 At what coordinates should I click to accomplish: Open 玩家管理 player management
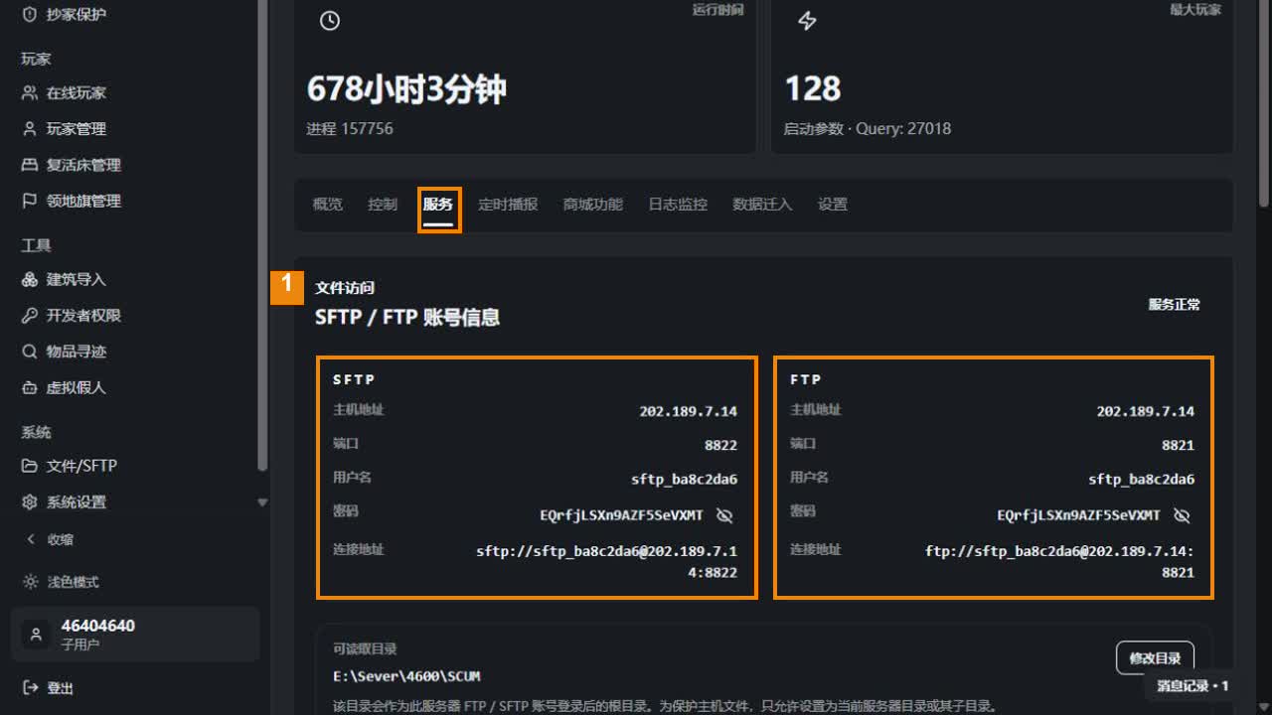point(65,129)
